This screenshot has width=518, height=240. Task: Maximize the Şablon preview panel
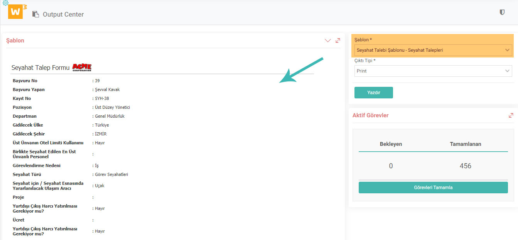tap(338, 41)
